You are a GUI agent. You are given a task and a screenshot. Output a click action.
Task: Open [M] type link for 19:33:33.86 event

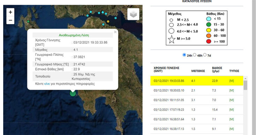(x=232, y=81)
